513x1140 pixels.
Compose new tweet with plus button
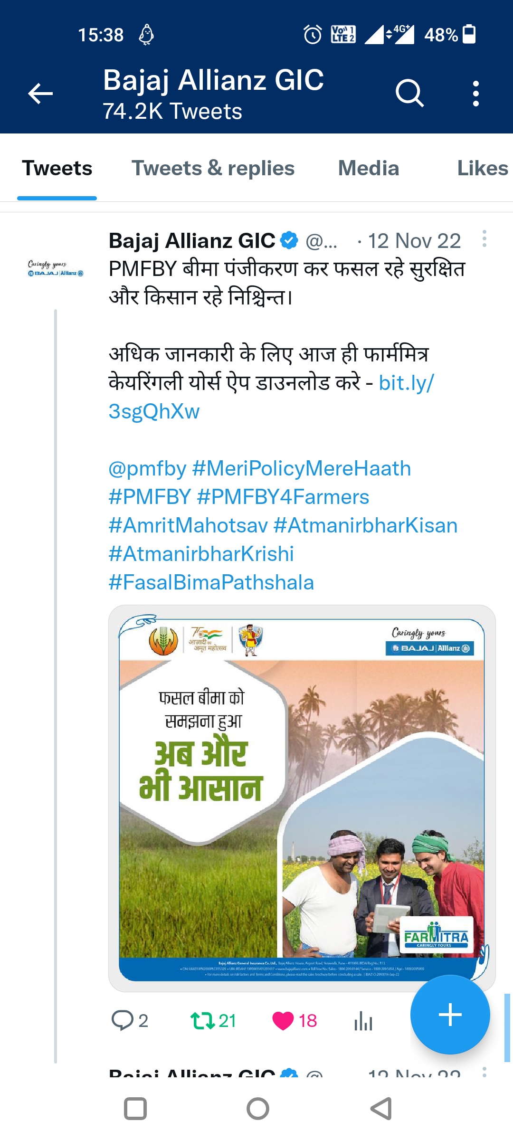tap(450, 1015)
